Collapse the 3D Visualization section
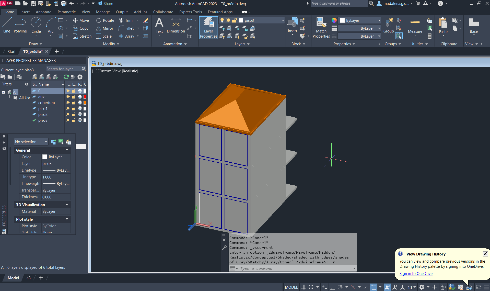This screenshot has width=490, height=291. click(67, 205)
